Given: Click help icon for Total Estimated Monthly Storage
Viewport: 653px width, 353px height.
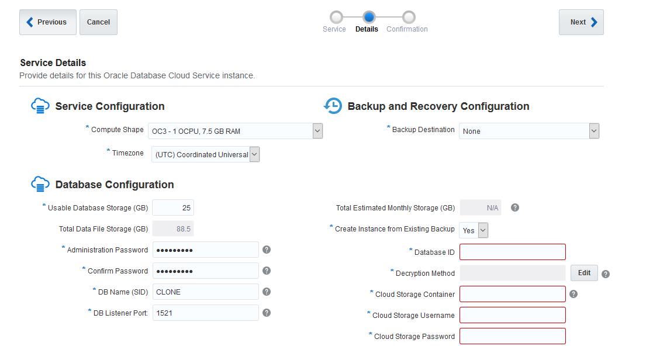Looking at the screenshot, I should (x=515, y=207).
